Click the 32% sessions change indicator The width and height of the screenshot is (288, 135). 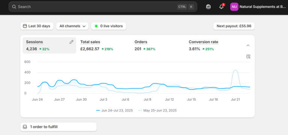click(x=44, y=49)
